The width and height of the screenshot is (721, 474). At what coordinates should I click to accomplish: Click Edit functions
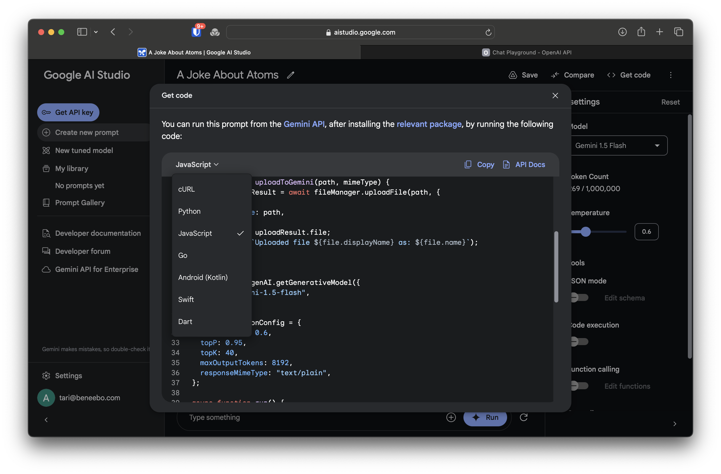tap(627, 386)
